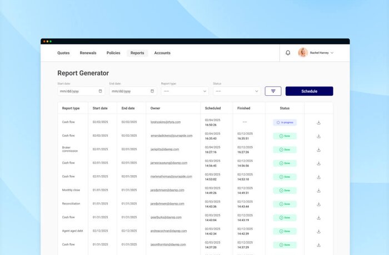
Task: Open the Accounts tab
Action: pyautogui.click(x=162, y=53)
